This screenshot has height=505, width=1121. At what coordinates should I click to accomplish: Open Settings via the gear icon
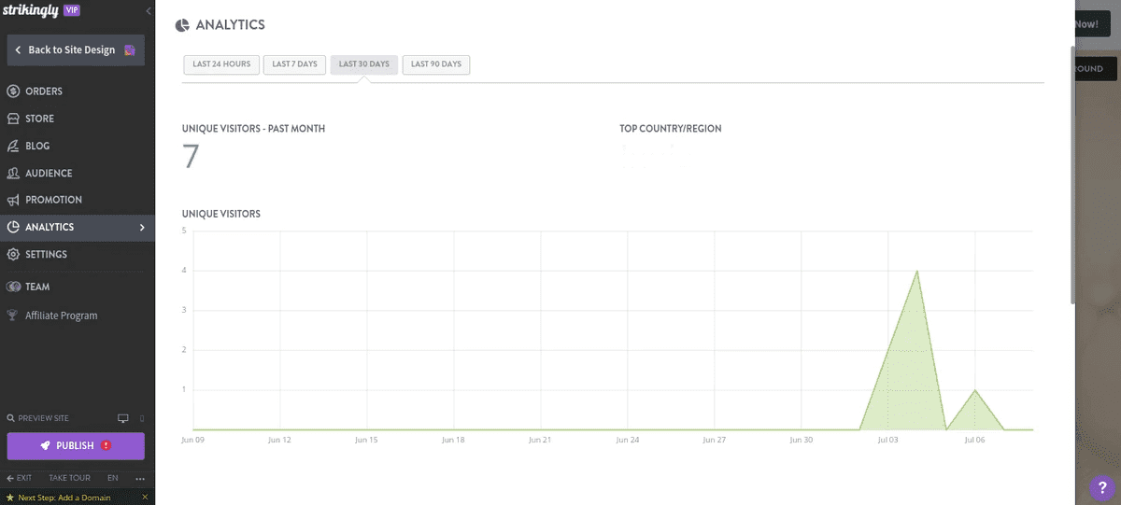point(13,254)
